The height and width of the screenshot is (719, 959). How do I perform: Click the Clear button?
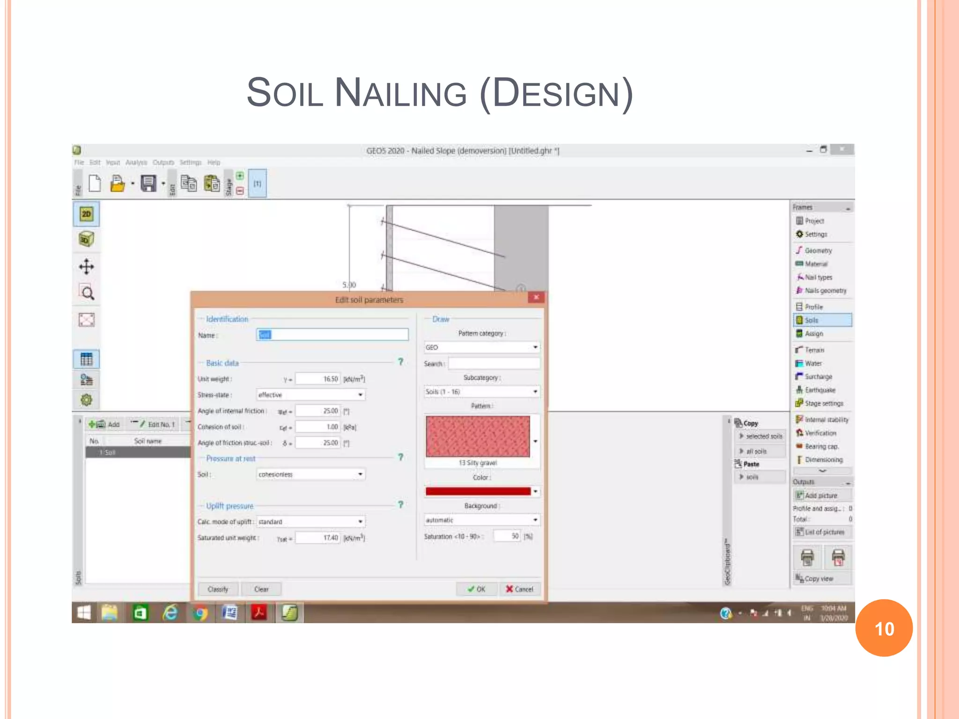[261, 589]
